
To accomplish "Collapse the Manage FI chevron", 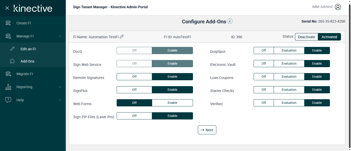I will (60, 36).
